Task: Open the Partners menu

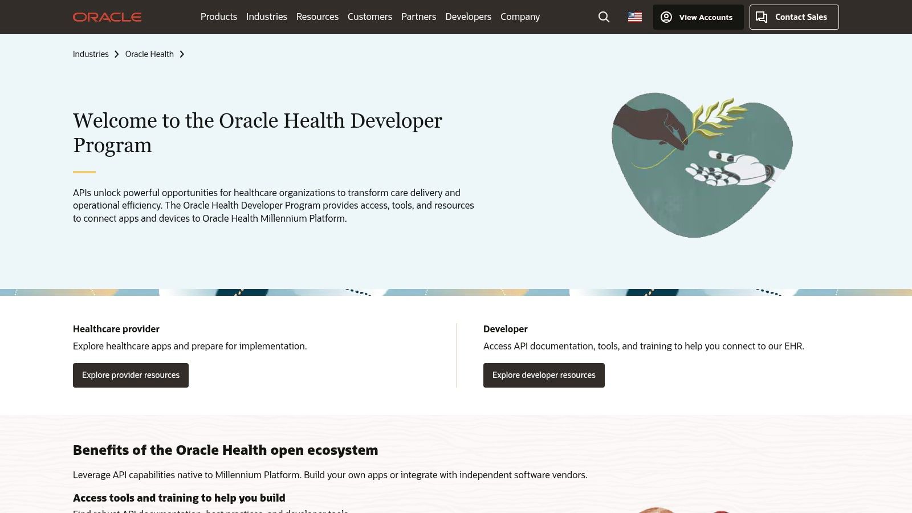Action: click(x=418, y=17)
